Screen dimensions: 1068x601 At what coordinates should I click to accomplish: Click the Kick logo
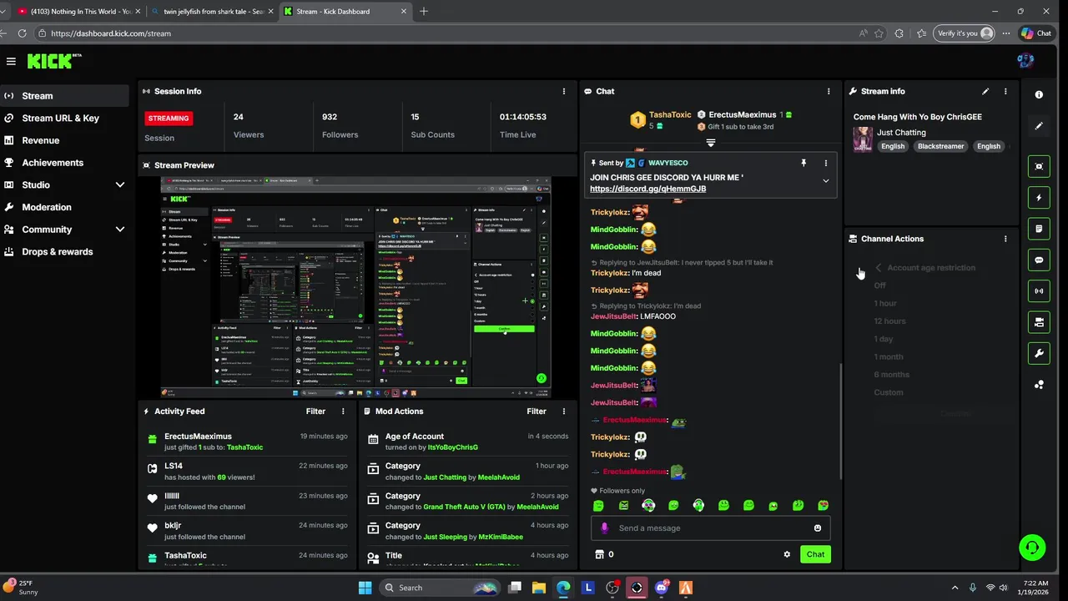(54, 61)
